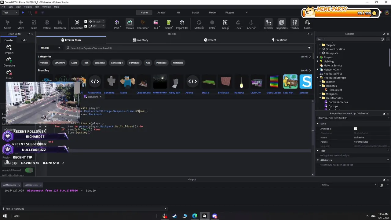Switch to the Inventory toolbox tab
Image resolution: width=391 pixels, height=220 pixels.
(x=141, y=40)
